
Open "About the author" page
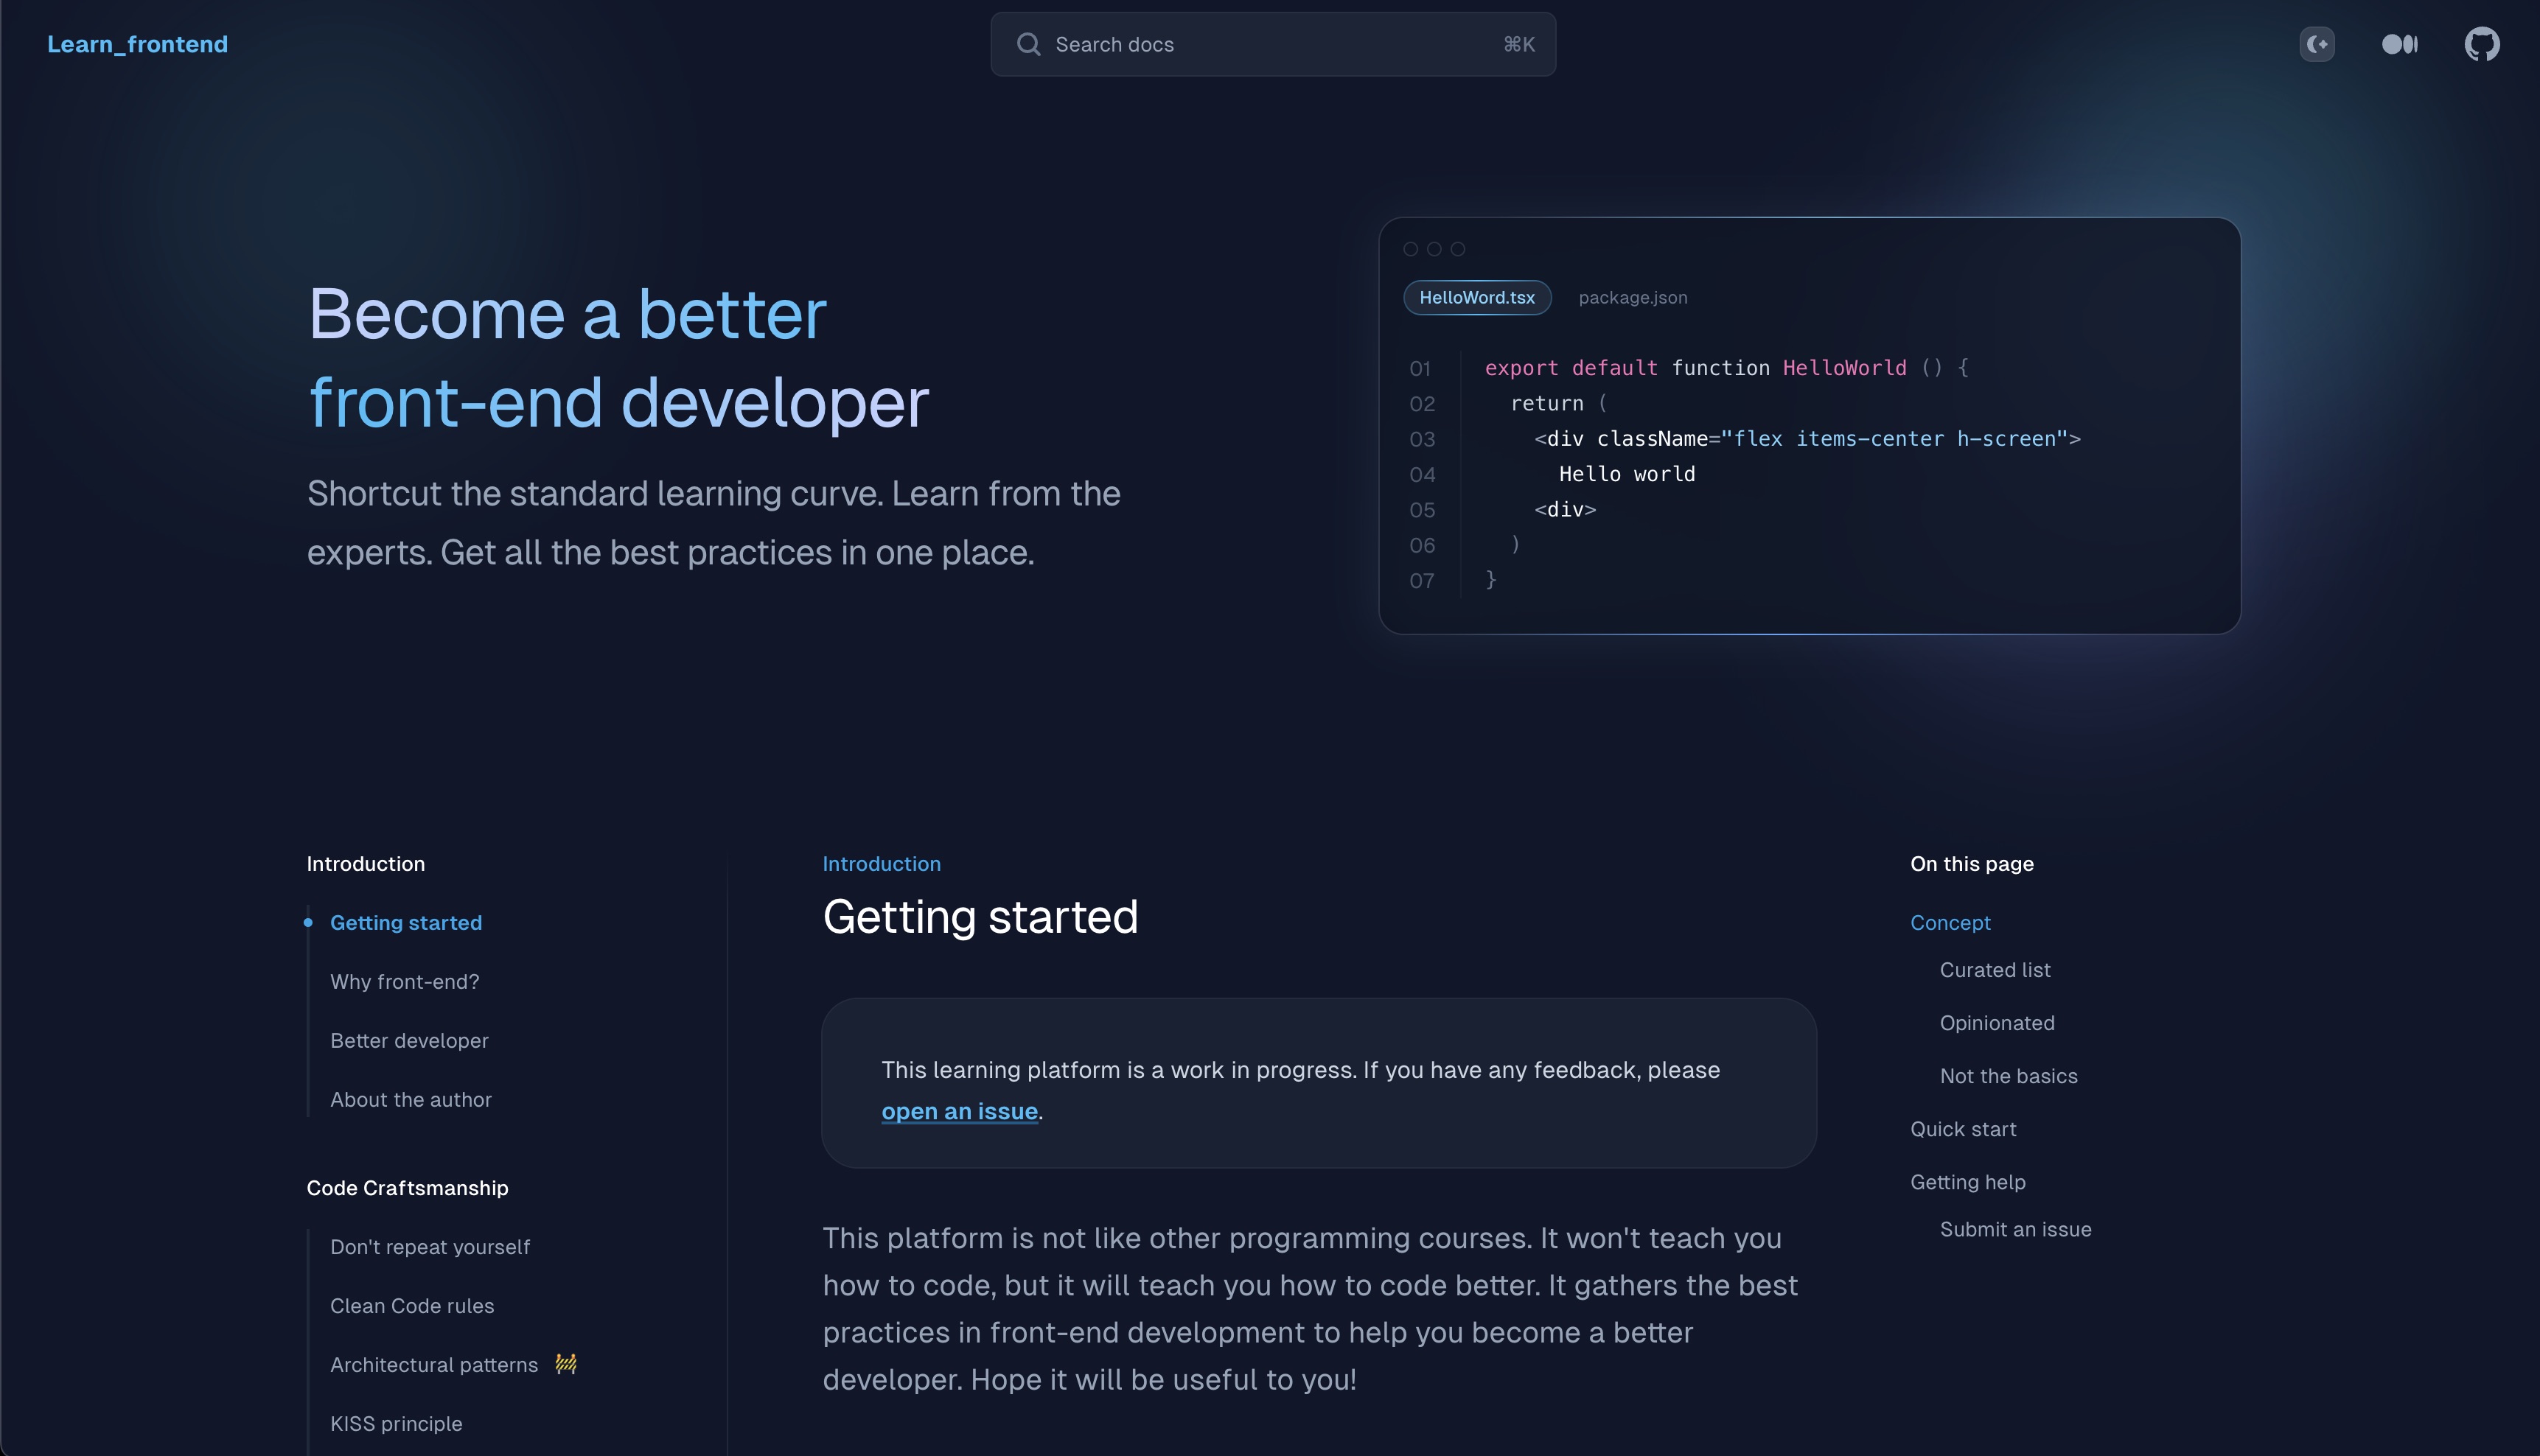tap(410, 1100)
